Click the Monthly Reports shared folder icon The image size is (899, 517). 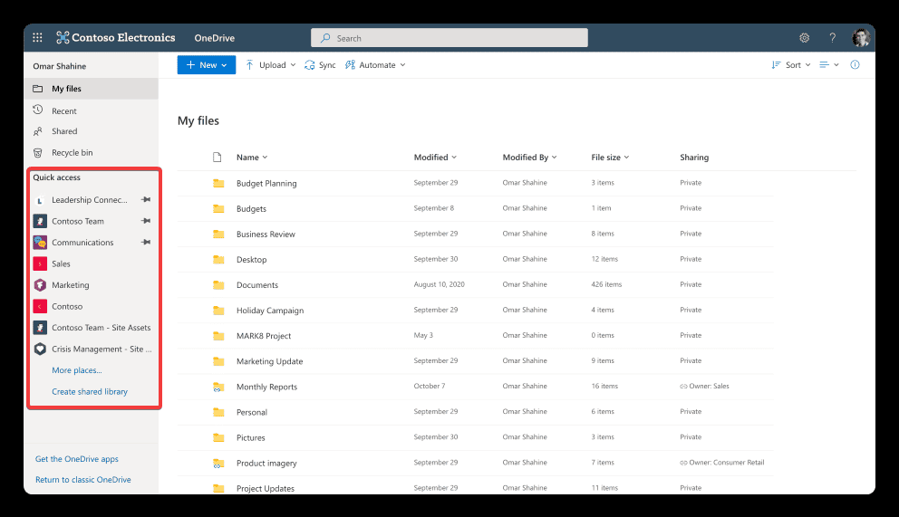218,387
